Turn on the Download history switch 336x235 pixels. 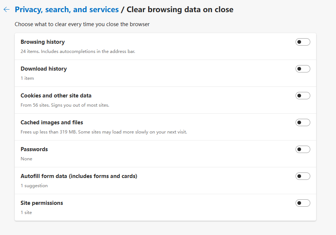point(303,69)
